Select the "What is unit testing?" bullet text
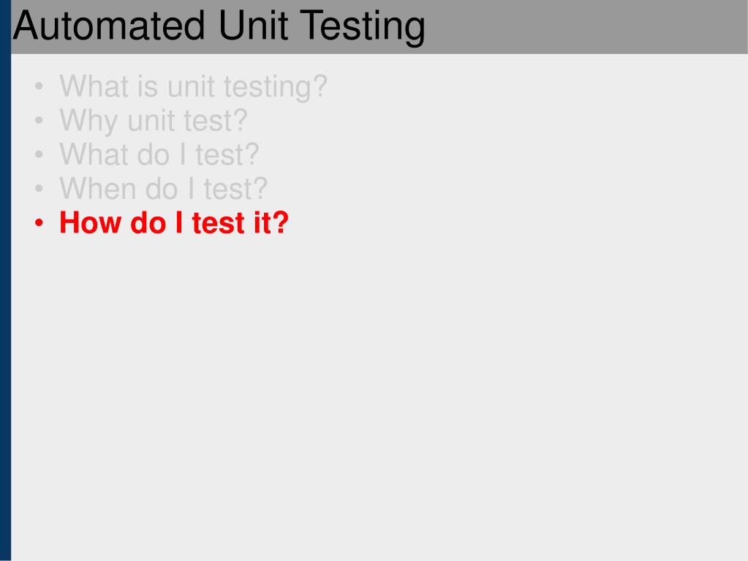Image resolution: width=748 pixels, height=561 pixels. tap(193, 87)
